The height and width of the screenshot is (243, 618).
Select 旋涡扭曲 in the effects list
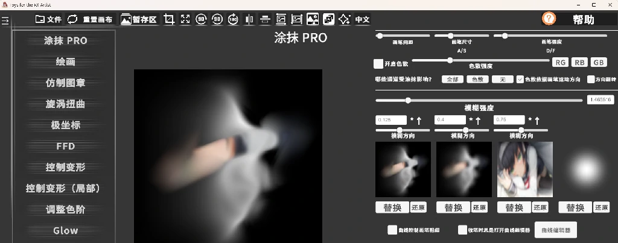65,104
